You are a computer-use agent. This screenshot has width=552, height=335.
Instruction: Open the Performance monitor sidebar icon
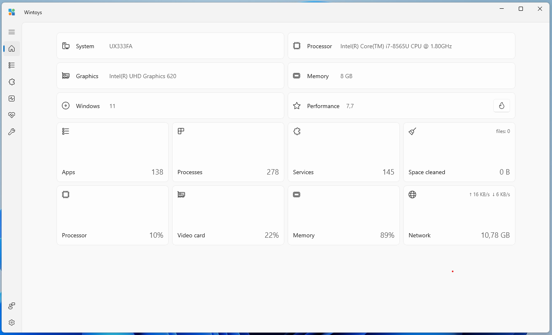click(12, 99)
